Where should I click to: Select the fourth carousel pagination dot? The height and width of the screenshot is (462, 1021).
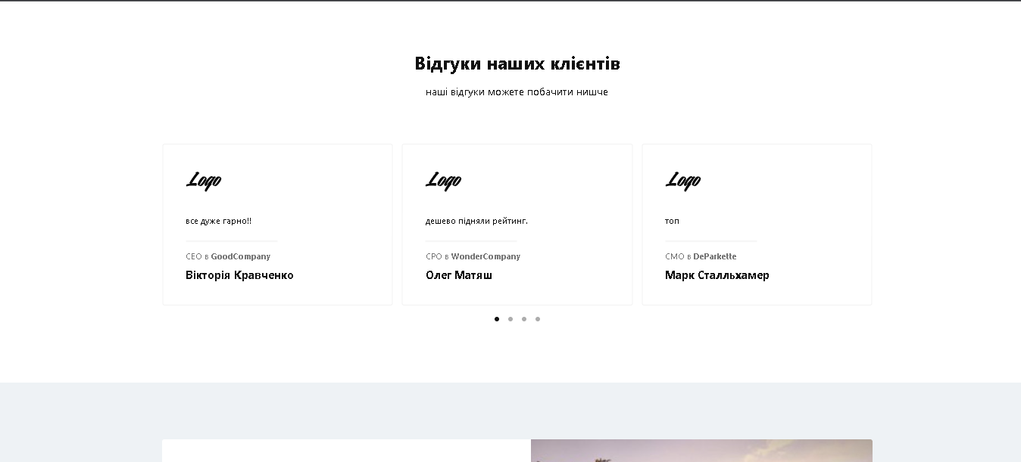(538, 319)
